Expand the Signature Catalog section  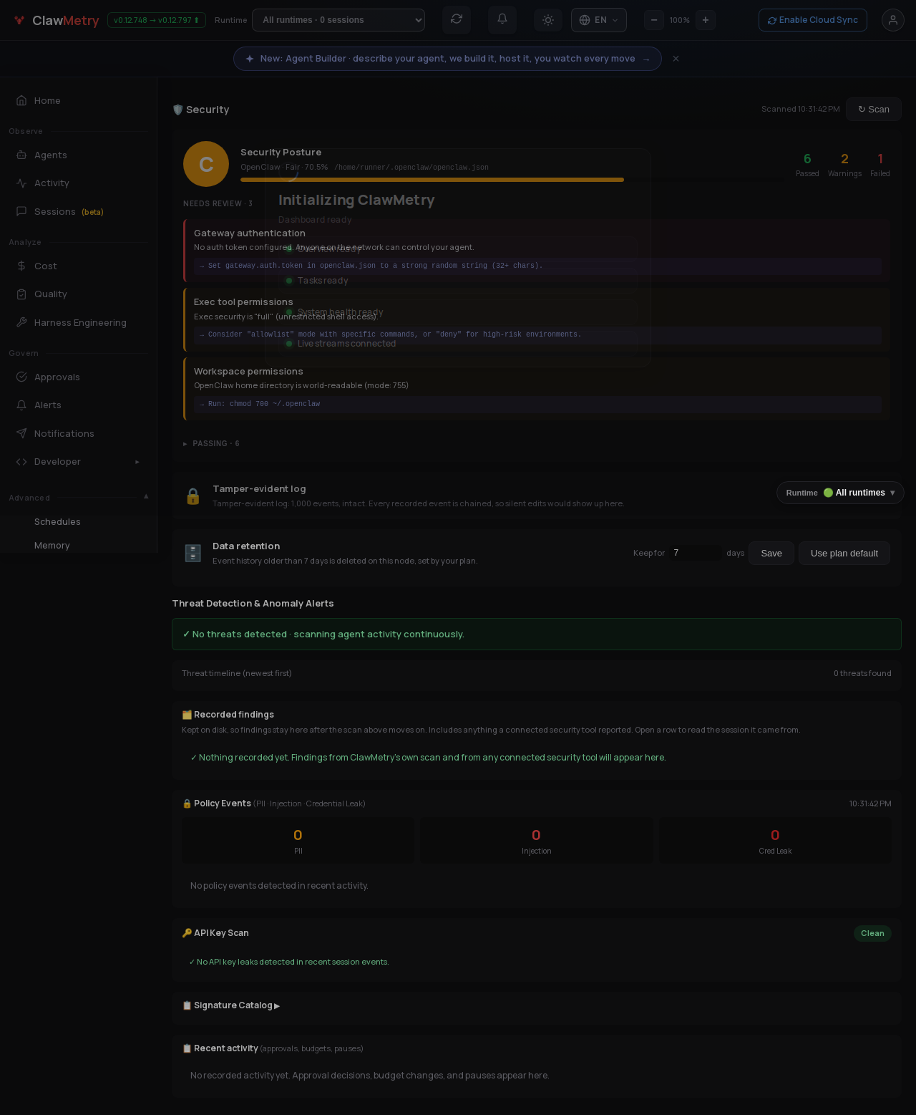coord(231,1005)
